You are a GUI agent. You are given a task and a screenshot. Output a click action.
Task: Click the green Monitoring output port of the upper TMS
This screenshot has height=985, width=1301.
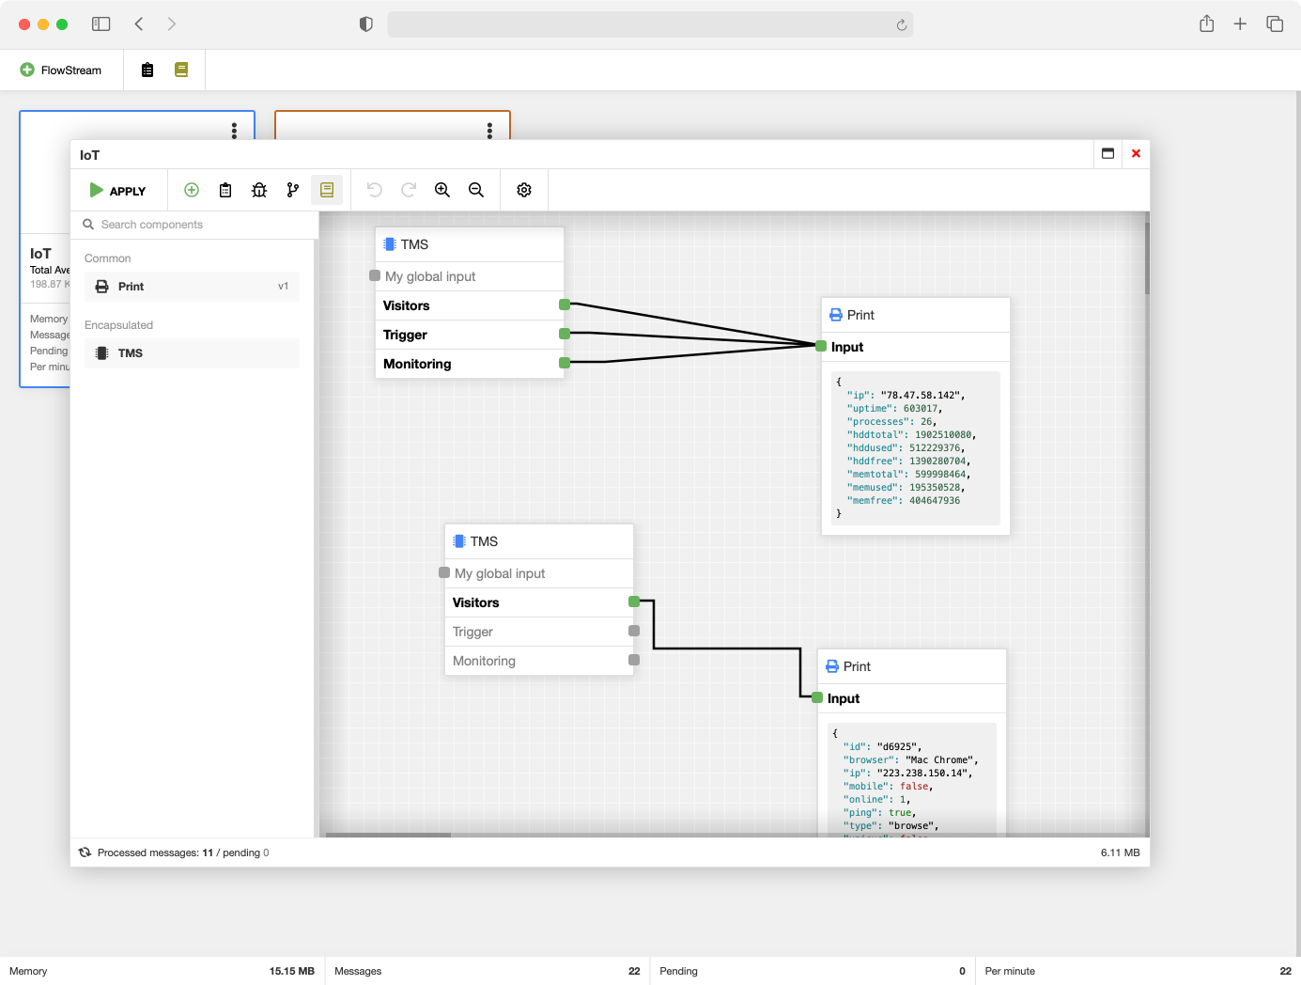(x=565, y=363)
